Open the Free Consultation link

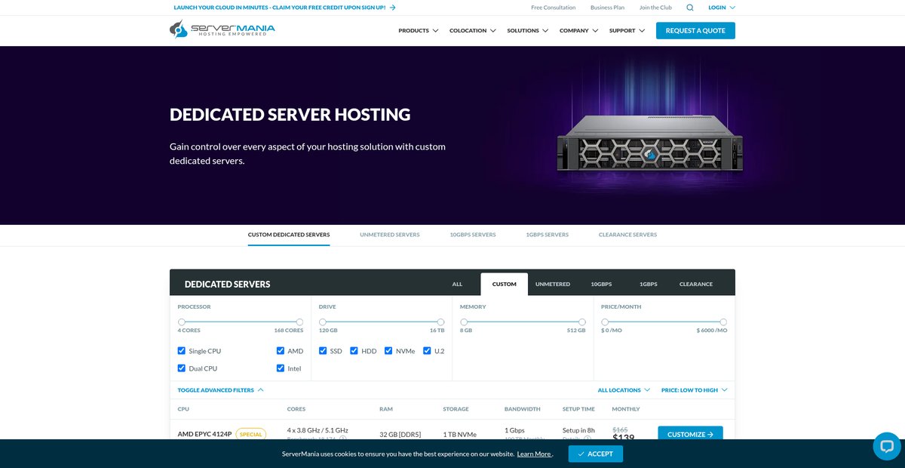tap(553, 8)
